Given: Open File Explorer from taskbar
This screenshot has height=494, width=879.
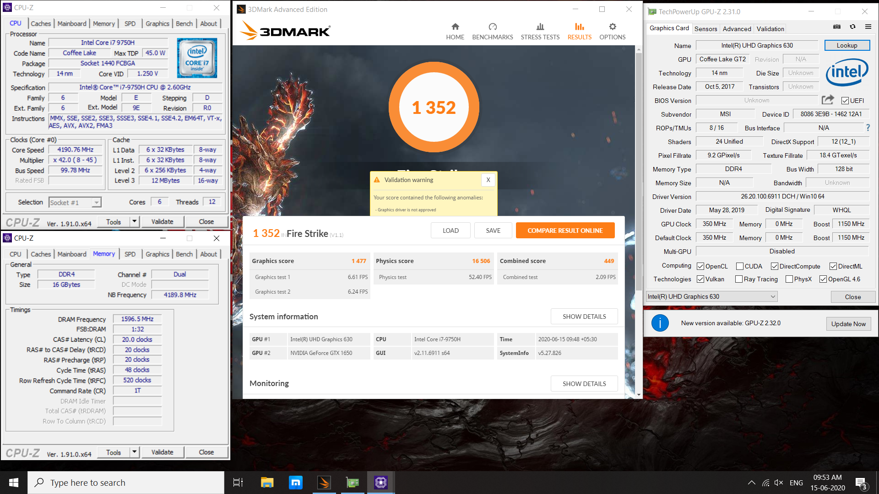Looking at the screenshot, I should point(267,483).
